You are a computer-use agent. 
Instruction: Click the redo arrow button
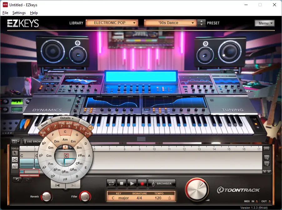point(27,179)
